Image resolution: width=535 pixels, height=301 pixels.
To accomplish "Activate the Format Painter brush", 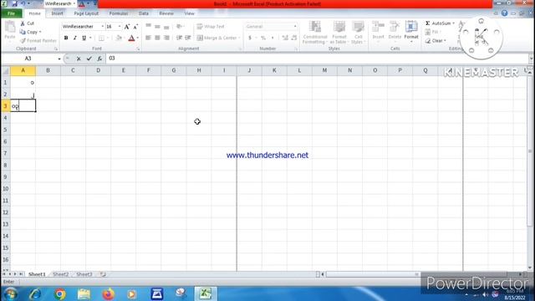I will pos(38,41).
